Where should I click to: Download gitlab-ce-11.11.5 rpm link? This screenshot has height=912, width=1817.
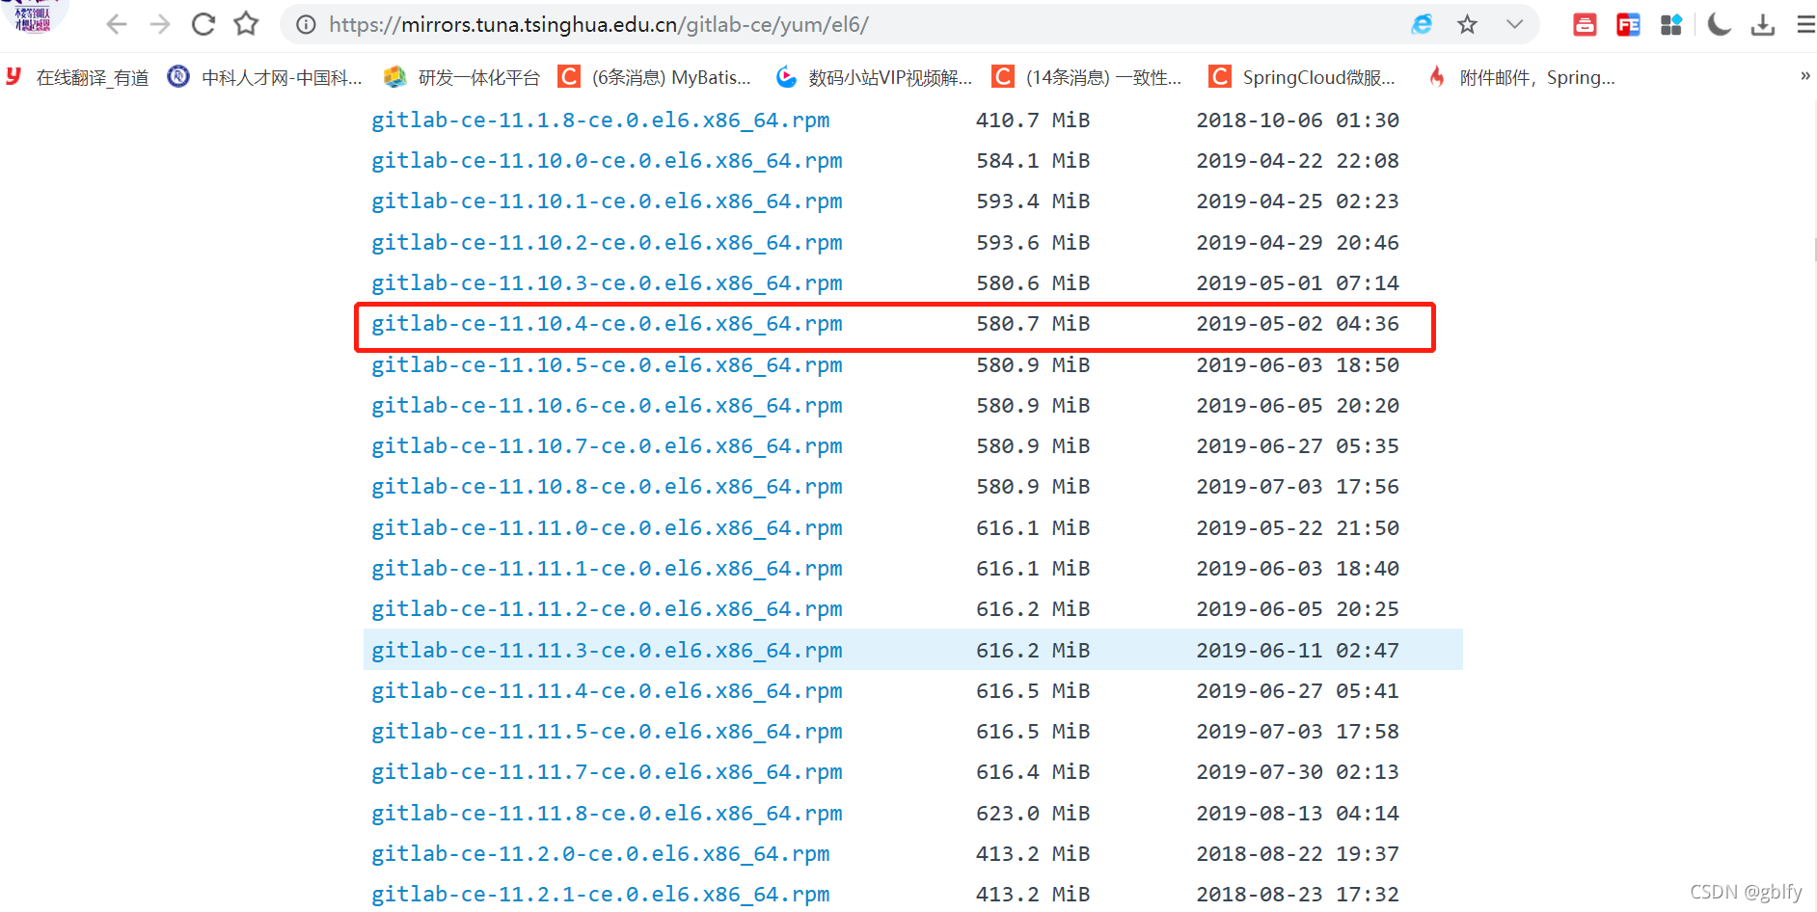607,732
